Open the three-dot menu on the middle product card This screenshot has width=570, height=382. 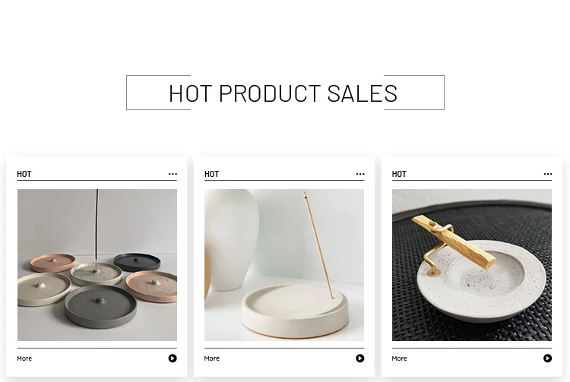(360, 175)
